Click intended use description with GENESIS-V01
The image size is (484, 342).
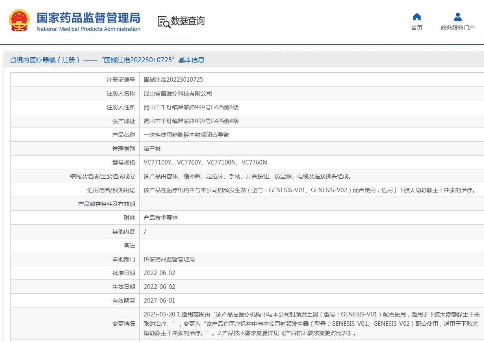310,190
